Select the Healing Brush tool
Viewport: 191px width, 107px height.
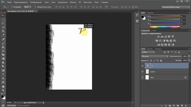3,39
